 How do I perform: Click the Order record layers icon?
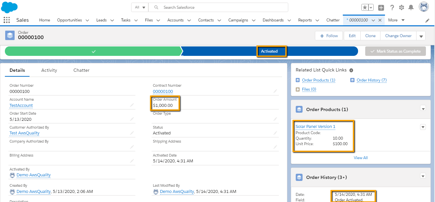pos(10,35)
